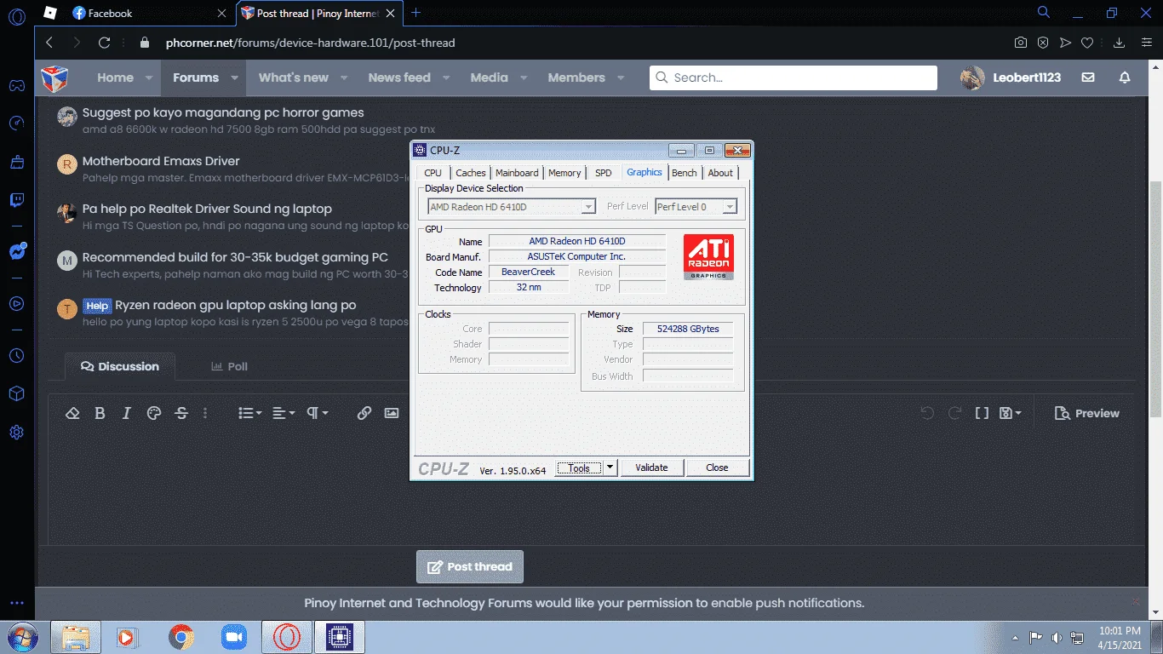The height and width of the screenshot is (654, 1163).
Task: Switch to the Caches tab in CPU-Z
Action: tap(470, 173)
